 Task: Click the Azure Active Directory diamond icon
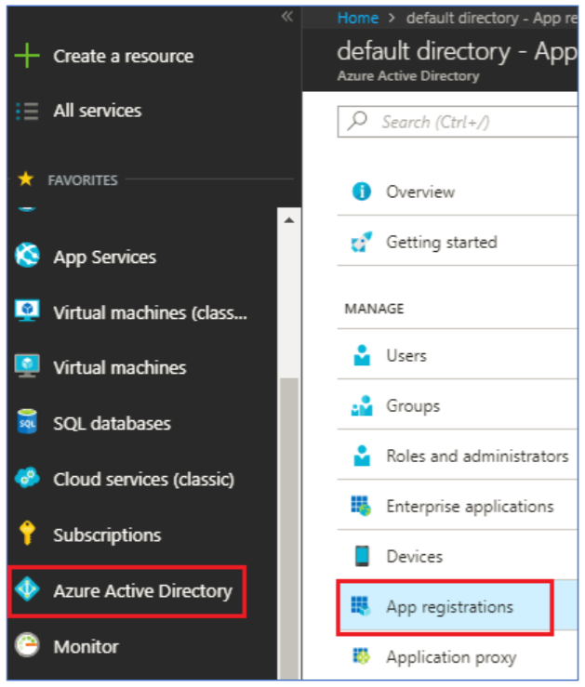click(x=27, y=589)
